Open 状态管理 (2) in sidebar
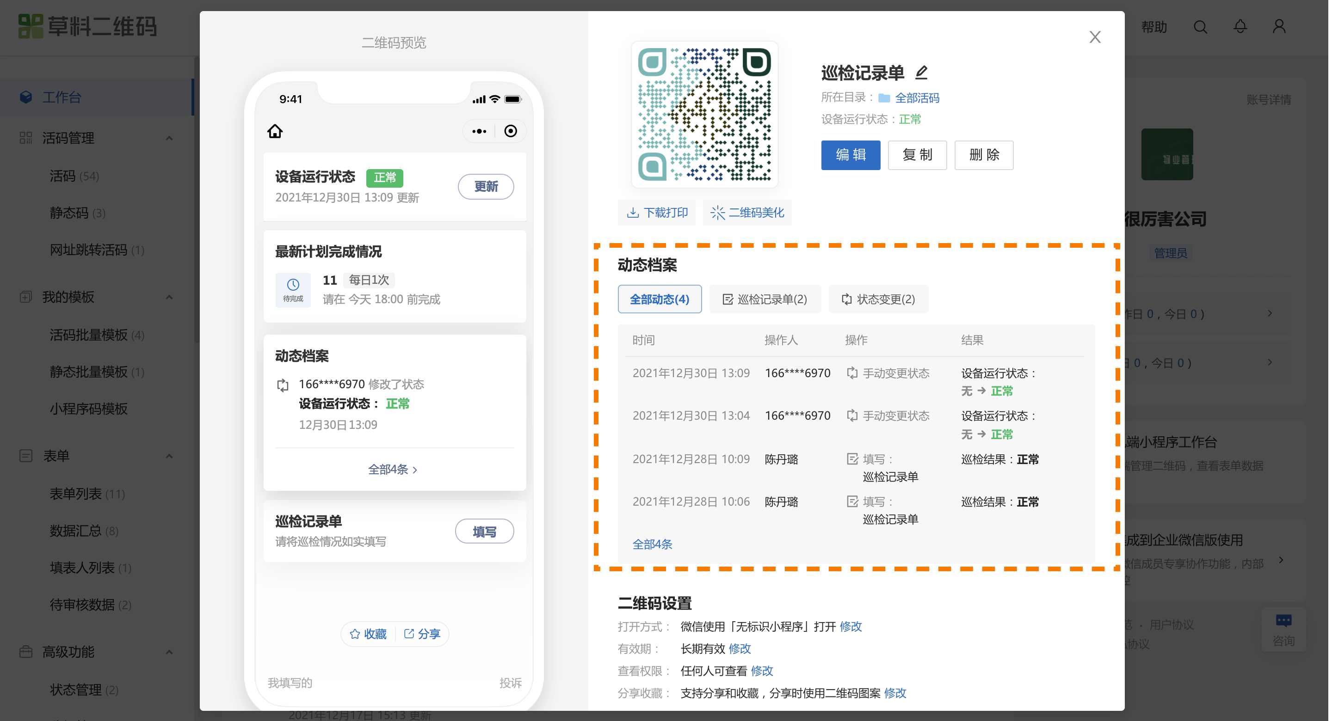This screenshot has width=1332, height=721. [84, 691]
